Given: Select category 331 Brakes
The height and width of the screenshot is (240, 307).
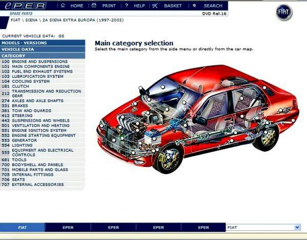Looking at the screenshot, I should point(43,105).
